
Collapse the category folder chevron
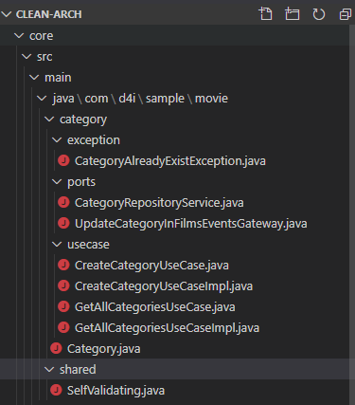pos(49,120)
